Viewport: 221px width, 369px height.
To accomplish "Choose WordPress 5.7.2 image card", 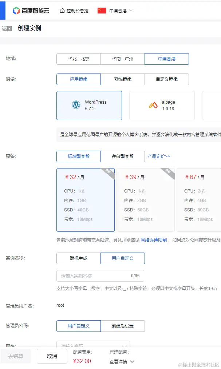I will pyautogui.click(x=89, y=106).
